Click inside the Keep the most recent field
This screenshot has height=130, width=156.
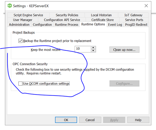[83, 49]
